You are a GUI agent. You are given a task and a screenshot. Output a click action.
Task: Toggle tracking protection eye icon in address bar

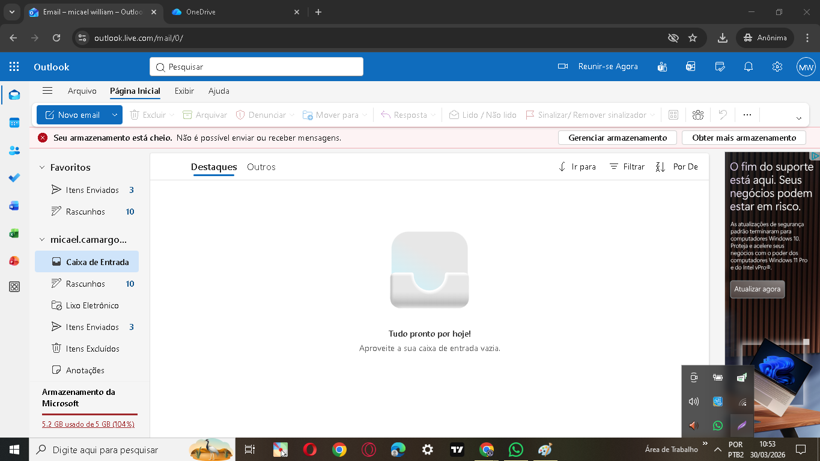coord(673,38)
